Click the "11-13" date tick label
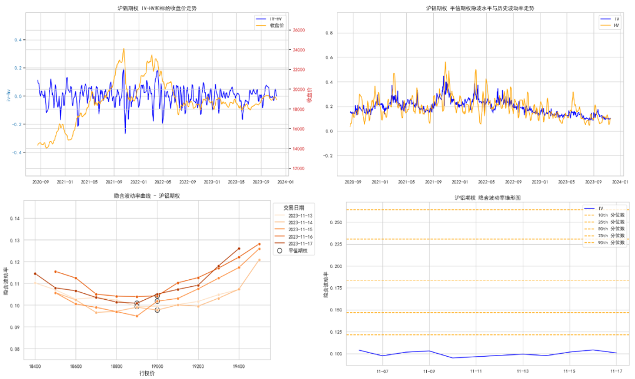The height and width of the screenshot is (379, 635). (x=523, y=371)
